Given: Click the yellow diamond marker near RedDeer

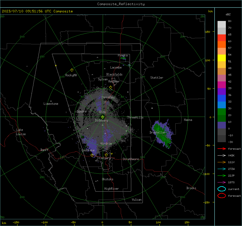Looking at the screenshot, I should [111, 87].
